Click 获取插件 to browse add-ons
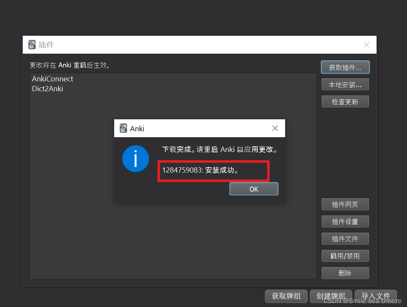 [x=345, y=67]
